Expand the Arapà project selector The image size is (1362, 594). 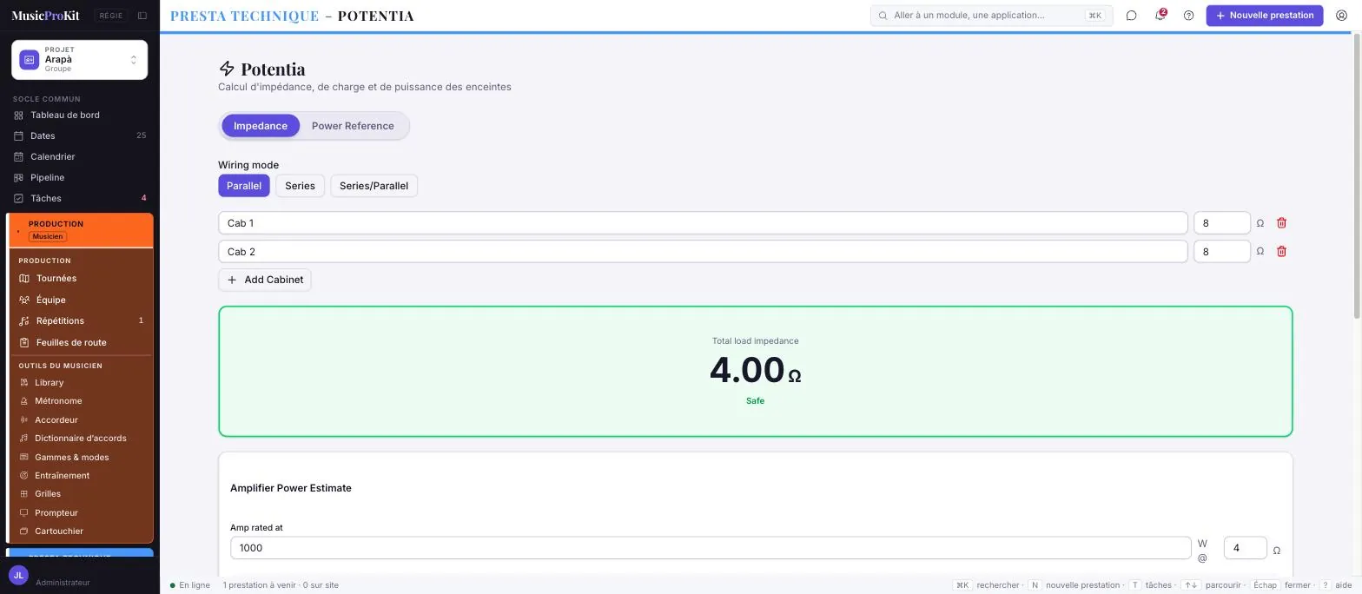tap(80, 59)
